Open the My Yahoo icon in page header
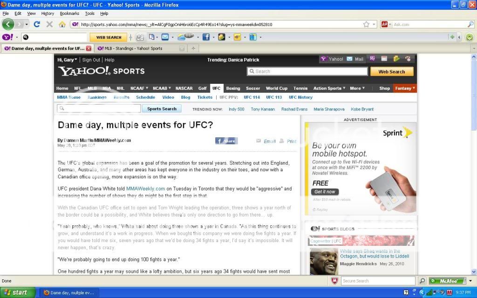477x298 pixels. pos(372,59)
